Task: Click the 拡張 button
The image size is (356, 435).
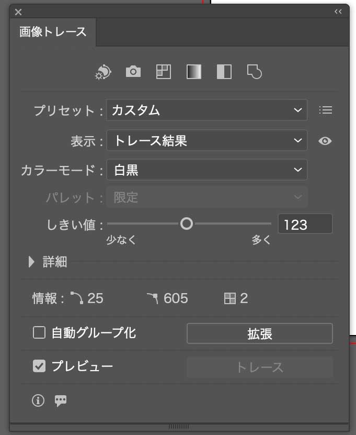Action: (260, 333)
